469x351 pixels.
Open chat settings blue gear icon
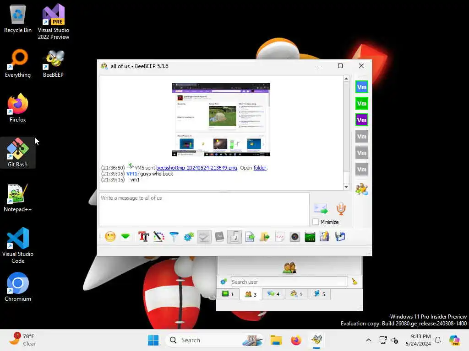[189, 237]
